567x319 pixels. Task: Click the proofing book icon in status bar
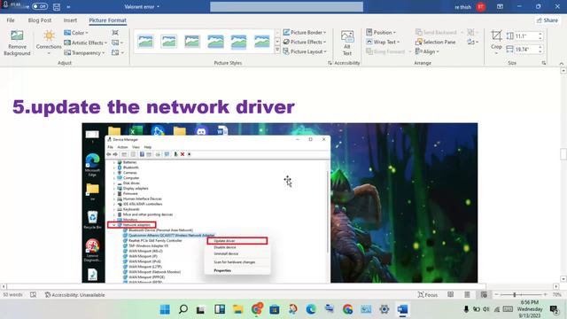[x=34, y=295]
